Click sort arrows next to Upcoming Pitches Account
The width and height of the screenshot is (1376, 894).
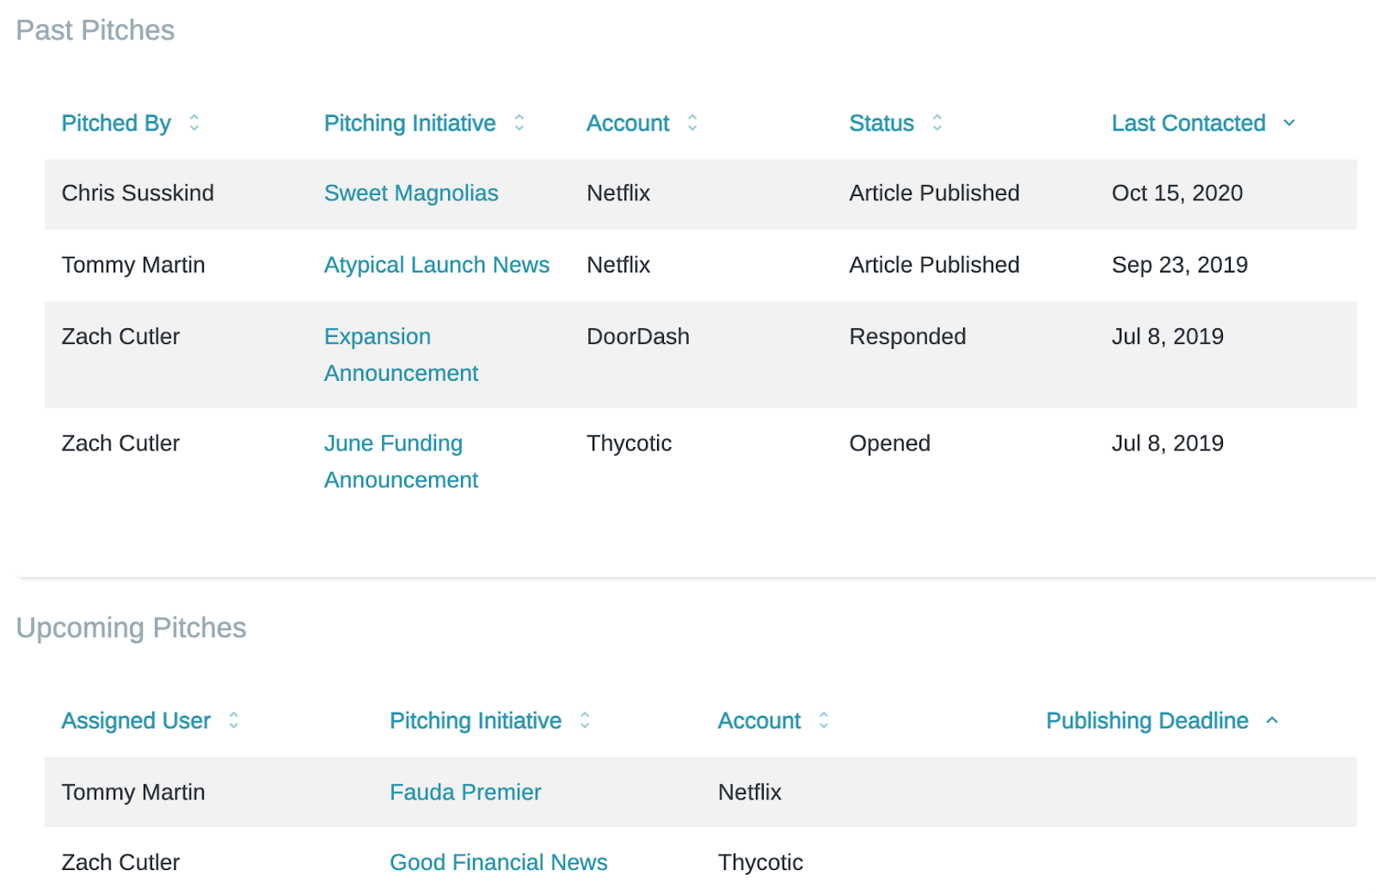pyautogui.click(x=824, y=720)
